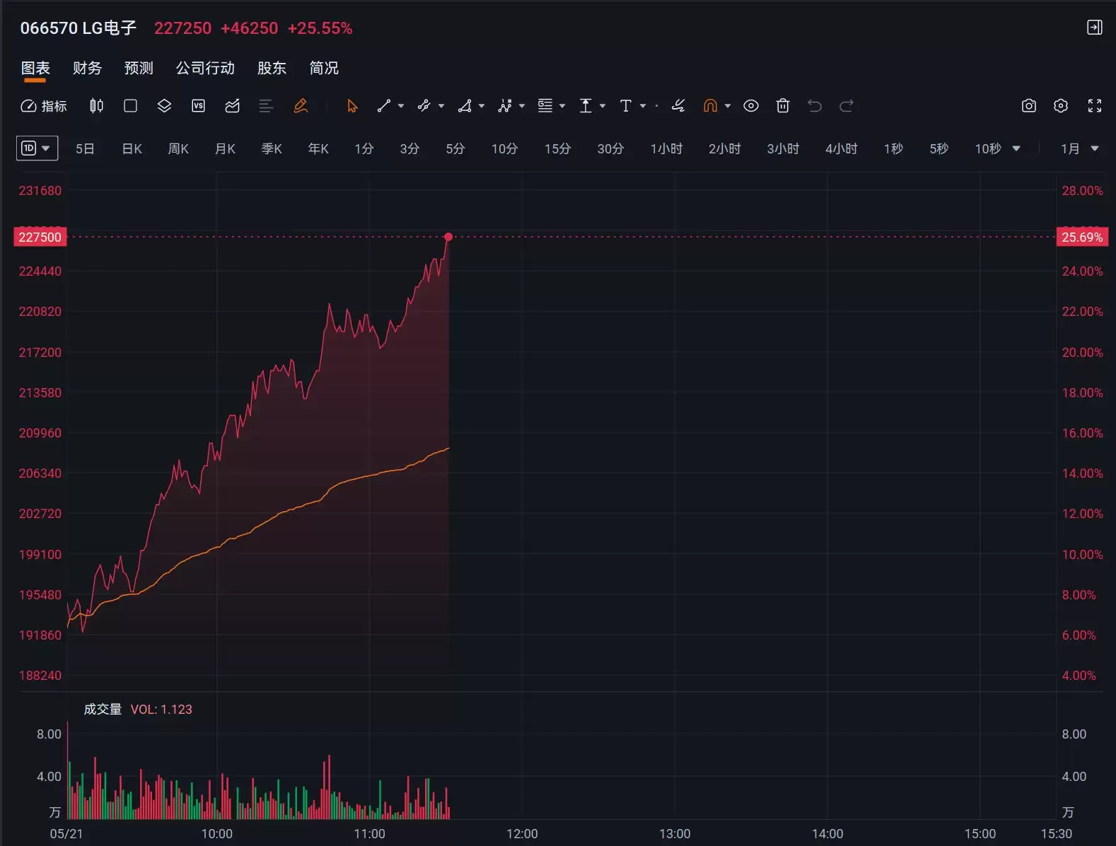Image resolution: width=1116 pixels, height=846 pixels.
Task: Switch chart type with candlestick icon
Action: [x=96, y=106]
